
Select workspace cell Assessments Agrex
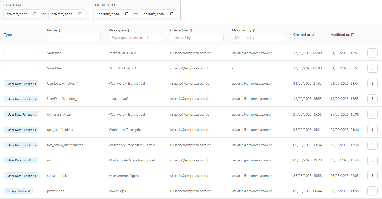pos(124,176)
